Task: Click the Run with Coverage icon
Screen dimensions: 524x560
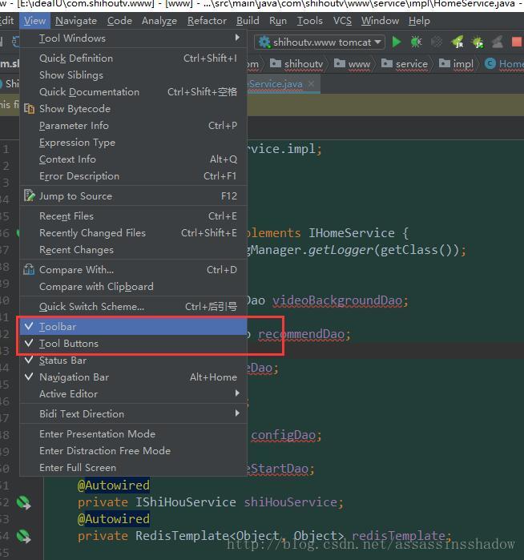Action: pos(437,42)
